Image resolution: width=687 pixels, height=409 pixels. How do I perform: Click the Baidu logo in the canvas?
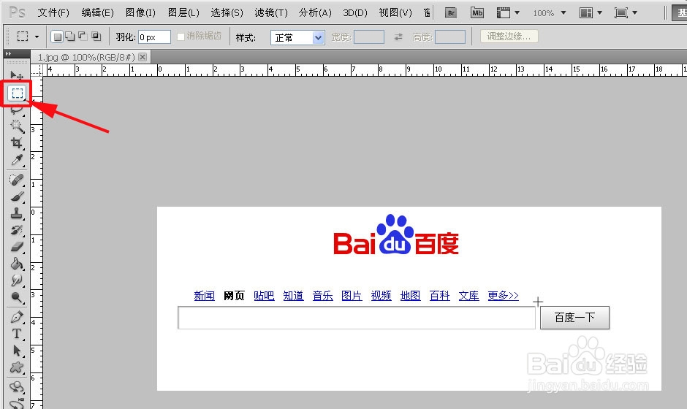[x=396, y=234]
